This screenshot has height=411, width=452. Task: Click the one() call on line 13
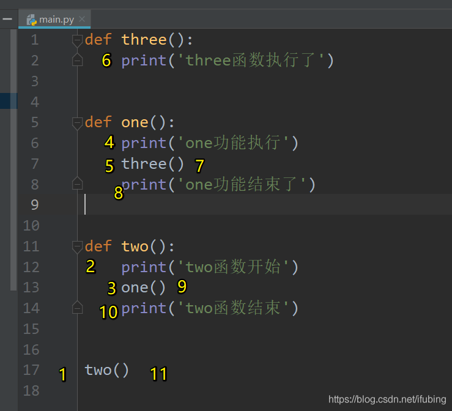click(x=144, y=287)
